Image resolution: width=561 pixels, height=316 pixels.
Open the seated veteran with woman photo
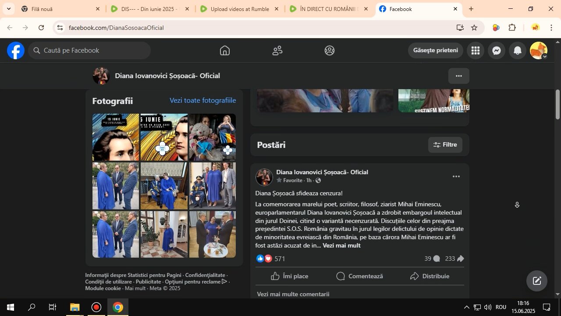pos(164,186)
